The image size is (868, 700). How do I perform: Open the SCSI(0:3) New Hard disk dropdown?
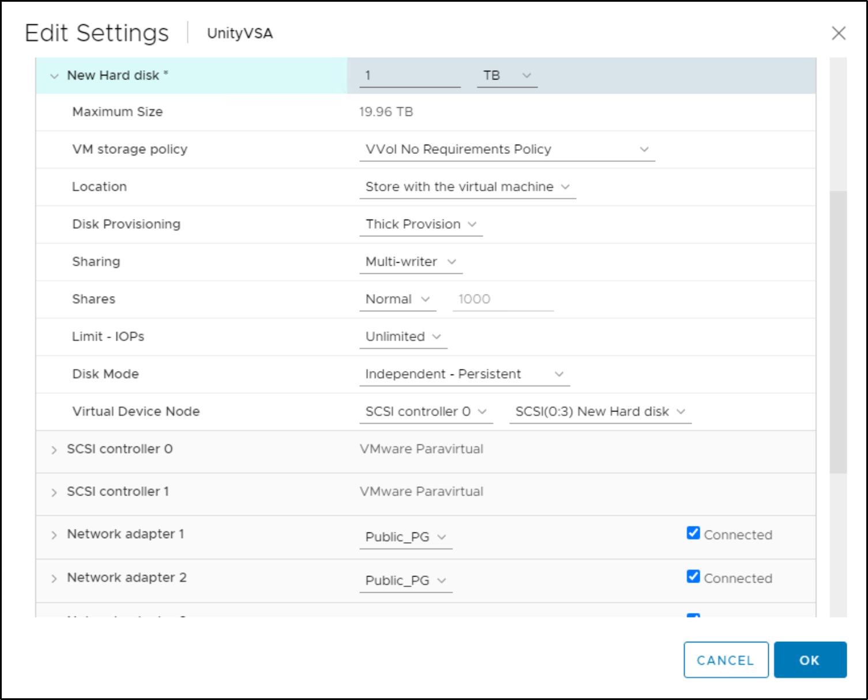click(600, 411)
